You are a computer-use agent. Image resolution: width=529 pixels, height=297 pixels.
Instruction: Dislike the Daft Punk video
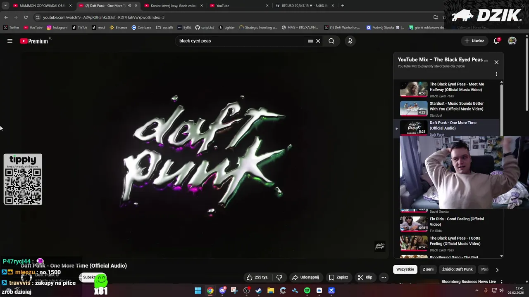click(x=279, y=277)
